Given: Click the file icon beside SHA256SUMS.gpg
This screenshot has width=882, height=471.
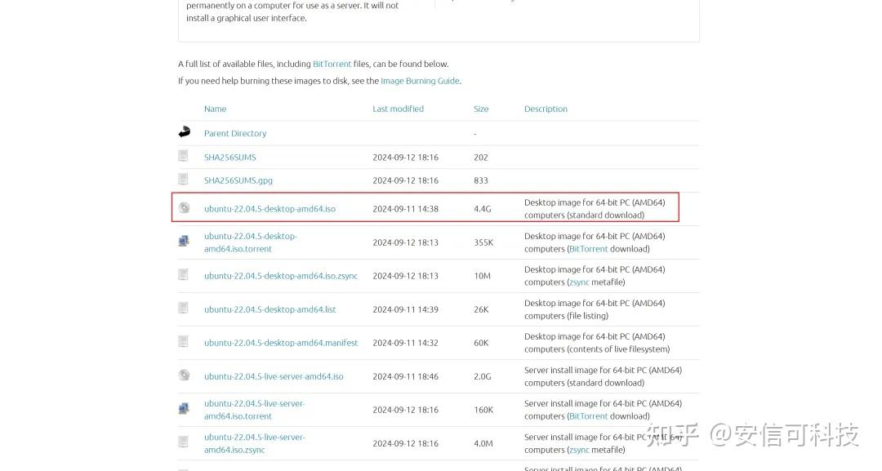Looking at the screenshot, I should click(184, 179).
